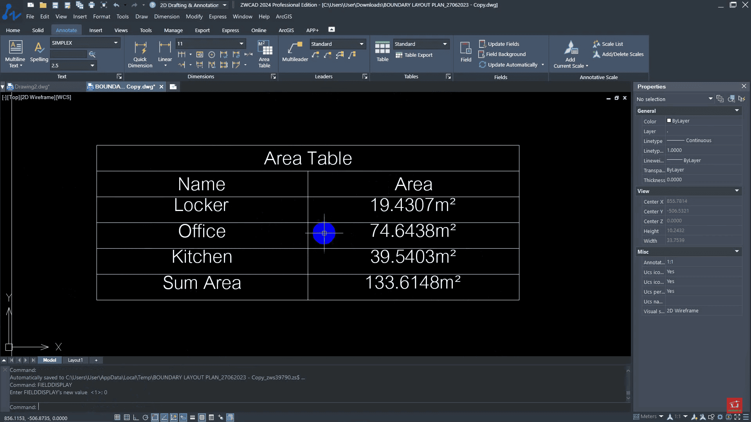Click the command history scrollbar
This screenshot has height=422, width=751.
(628, 384)
